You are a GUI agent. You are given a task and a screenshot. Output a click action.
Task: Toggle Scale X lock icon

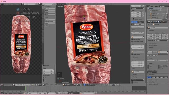click(143, 12)
